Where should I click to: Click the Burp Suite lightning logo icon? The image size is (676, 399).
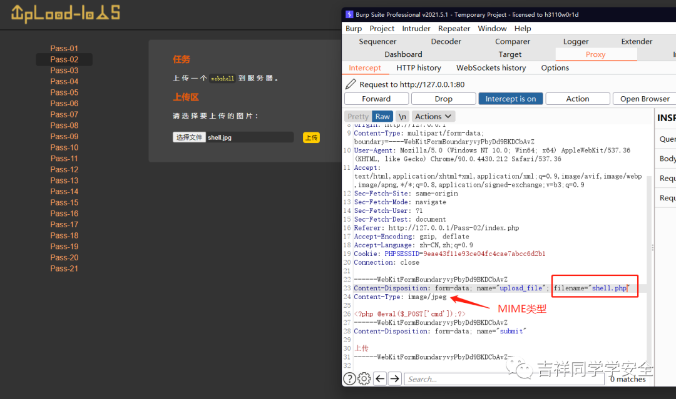349,14
